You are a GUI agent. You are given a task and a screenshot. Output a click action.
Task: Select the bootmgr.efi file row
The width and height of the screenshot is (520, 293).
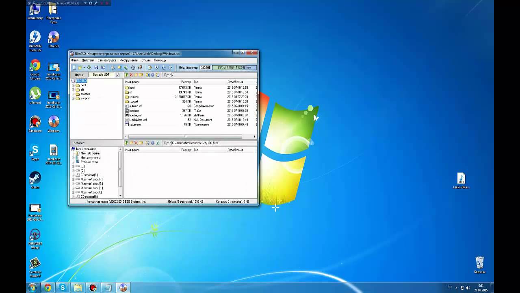(x=190, y=115)
